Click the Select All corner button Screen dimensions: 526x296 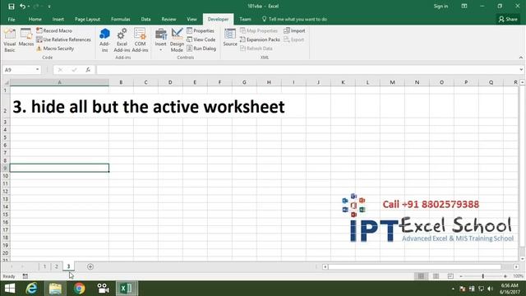click(6, 82)
